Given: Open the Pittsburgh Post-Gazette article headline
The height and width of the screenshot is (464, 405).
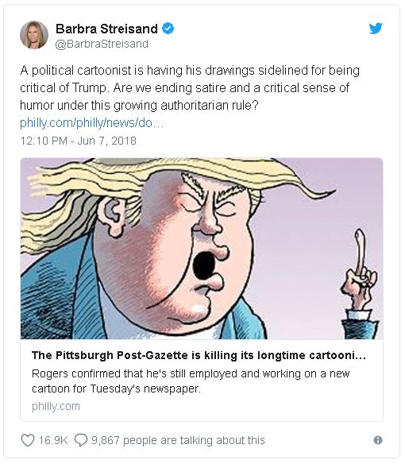Looking at the screenshot, I should tap(199, 355).
